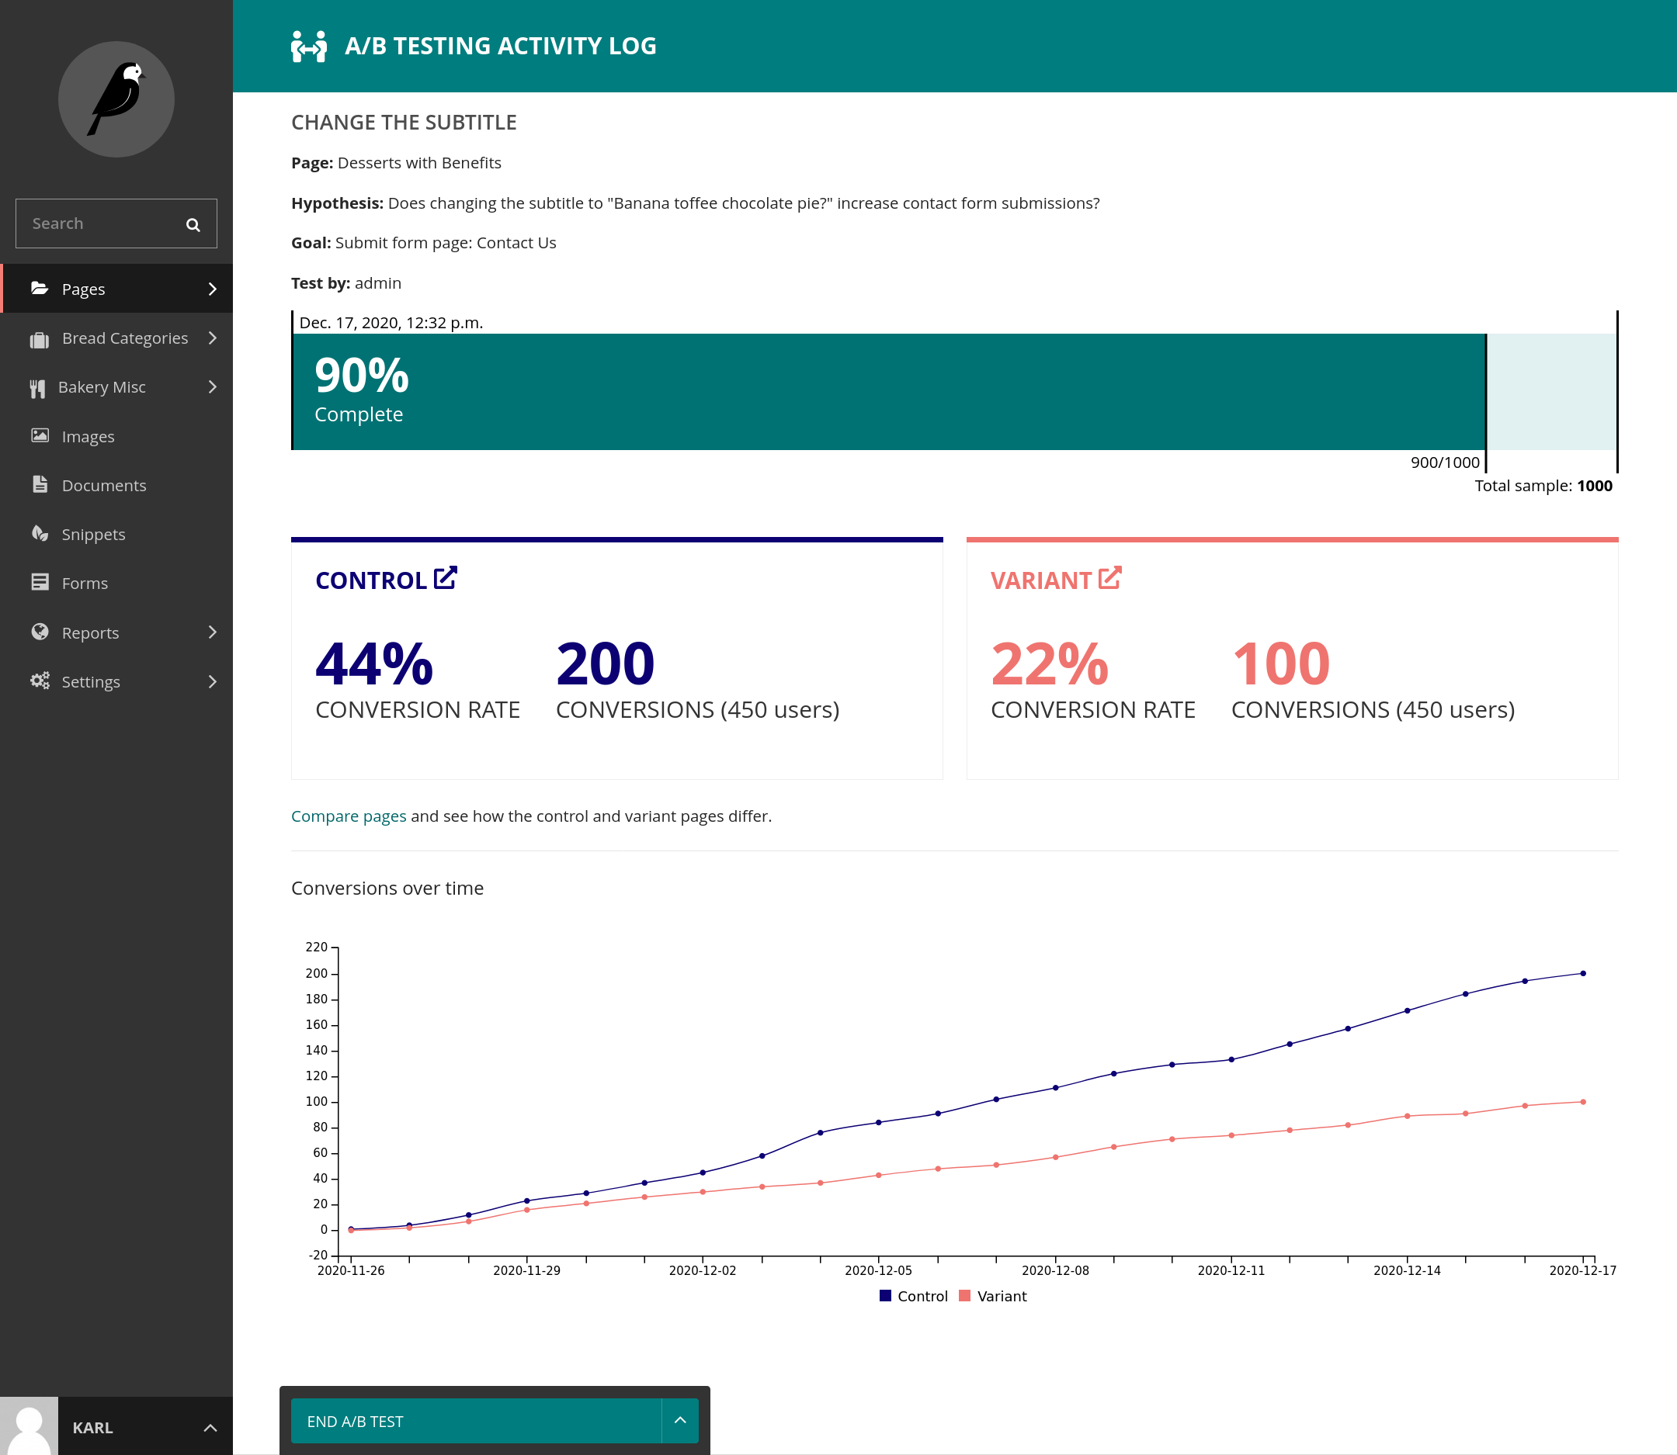Expand the Bakery Misc chevron
Screen dimensions: 1677x1455
coord(212,387)
